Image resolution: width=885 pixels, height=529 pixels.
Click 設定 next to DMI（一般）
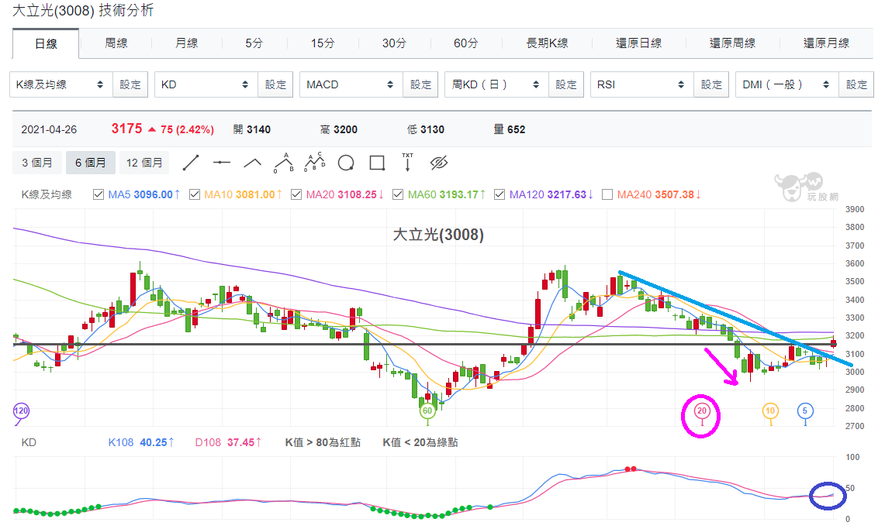pyautogui.click(x=856, y=84)
